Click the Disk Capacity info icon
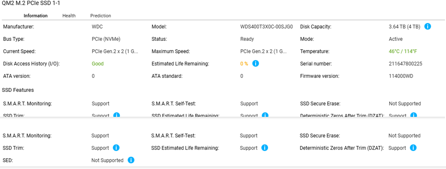Screen dimensions: 446x169 (428, 27)
